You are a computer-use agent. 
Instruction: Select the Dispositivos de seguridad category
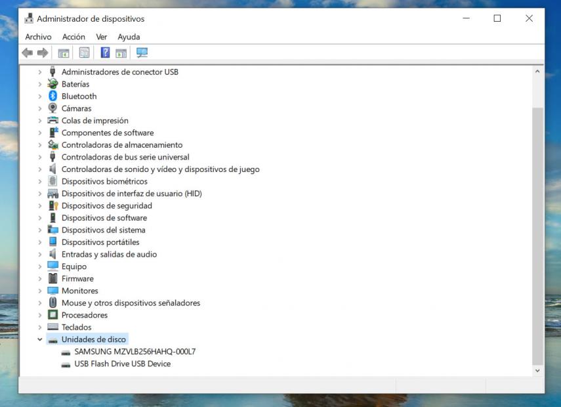[x=106, y=205]
